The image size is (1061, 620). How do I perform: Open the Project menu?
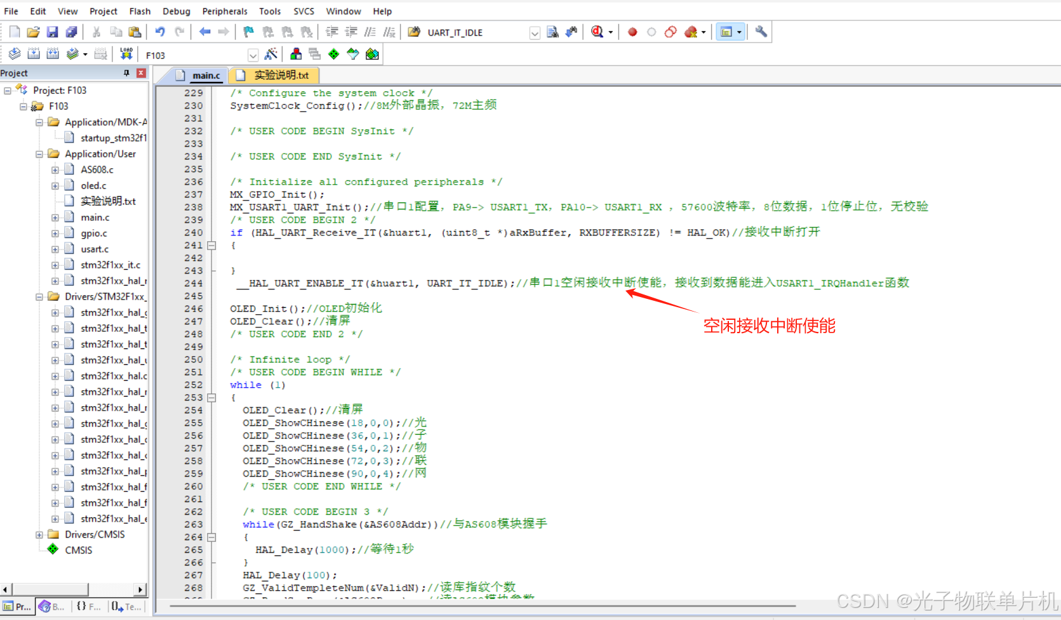coord(103,11)
